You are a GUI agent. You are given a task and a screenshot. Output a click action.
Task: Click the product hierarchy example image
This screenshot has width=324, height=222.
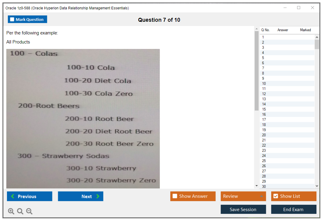click(x=83, y=118)
